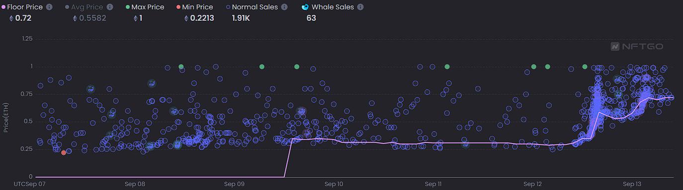Click the Whale Sales count 63
This screenshot has width=683, height=190.
[x=311, y=18]
